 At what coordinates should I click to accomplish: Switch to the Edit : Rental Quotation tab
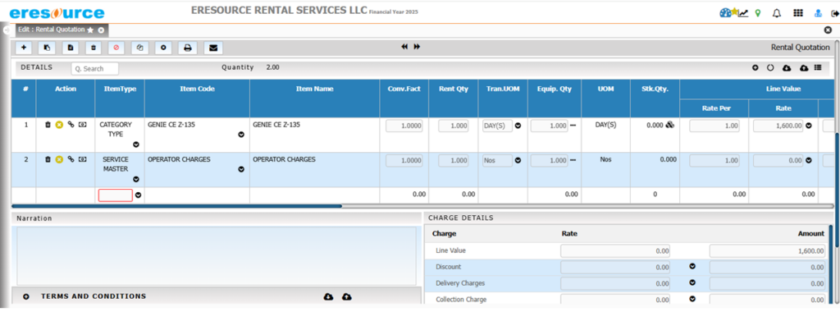52,30
